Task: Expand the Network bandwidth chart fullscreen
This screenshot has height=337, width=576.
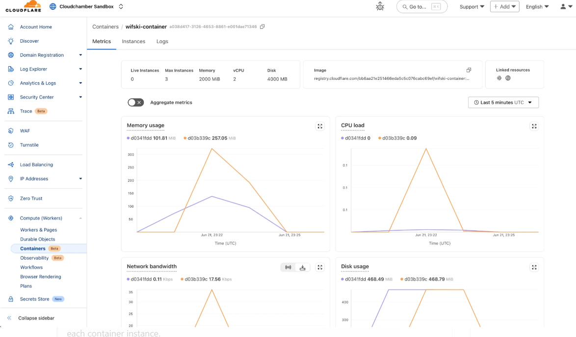Action: pyautogui.click(x=320, y=267)
